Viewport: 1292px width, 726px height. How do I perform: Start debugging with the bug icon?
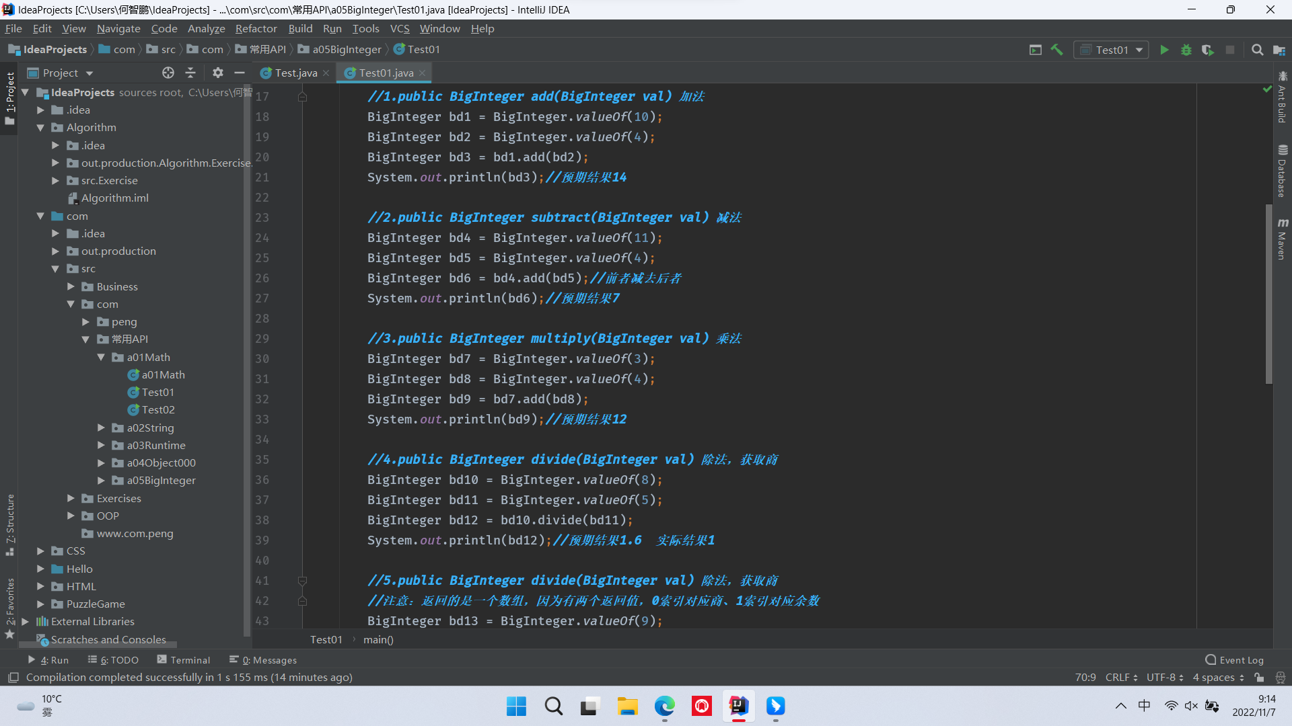pos(1186,50)
